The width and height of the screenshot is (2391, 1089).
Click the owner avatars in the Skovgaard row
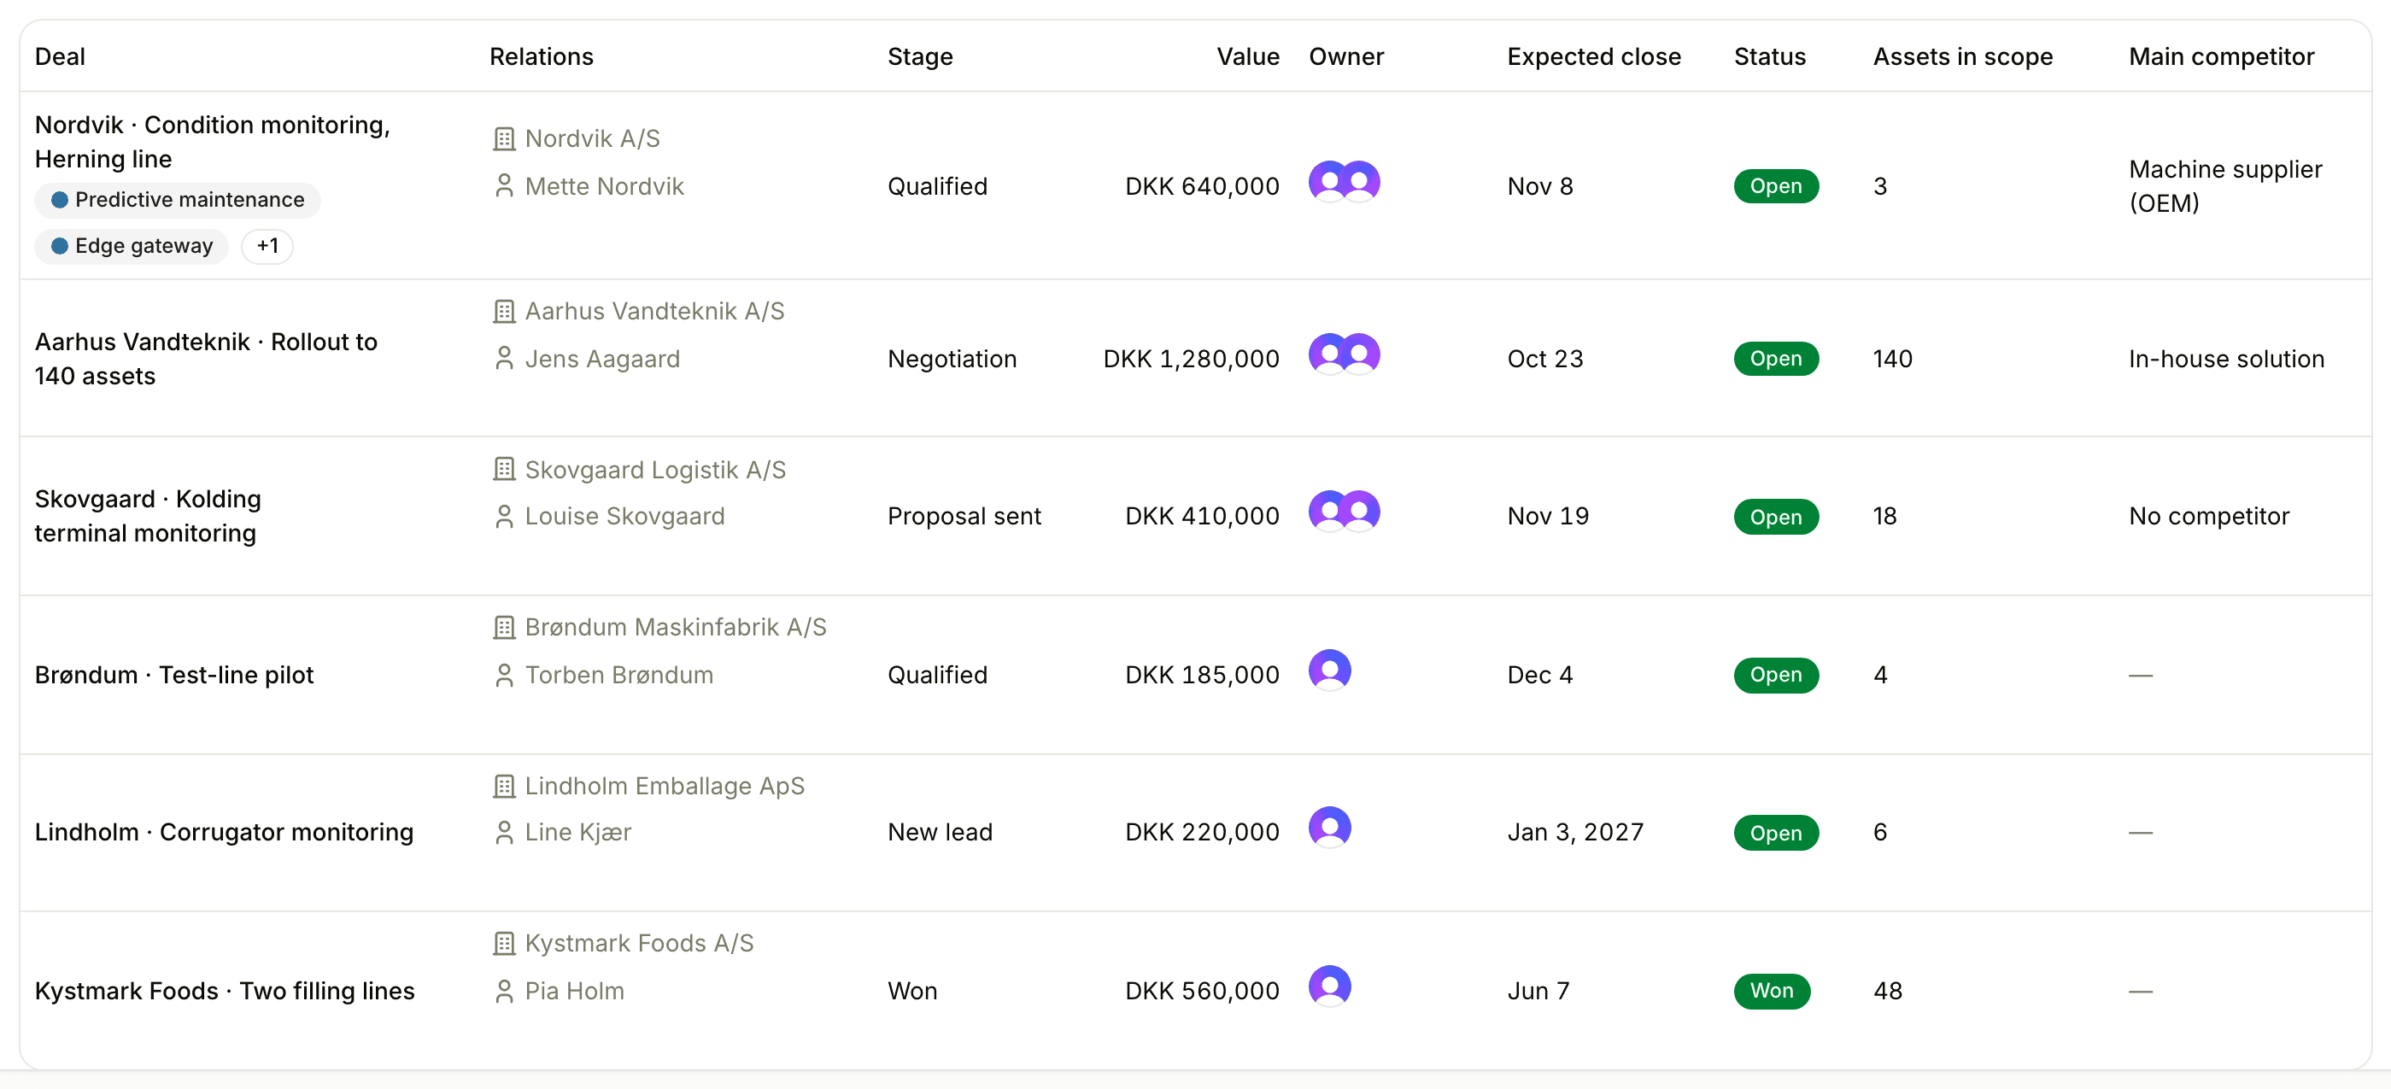(x=1344, y=512)
